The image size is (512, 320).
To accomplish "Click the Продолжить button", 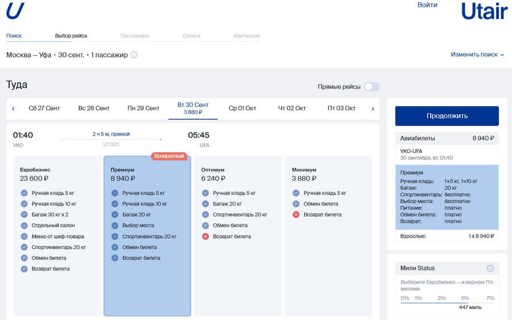I will (447, 116).
